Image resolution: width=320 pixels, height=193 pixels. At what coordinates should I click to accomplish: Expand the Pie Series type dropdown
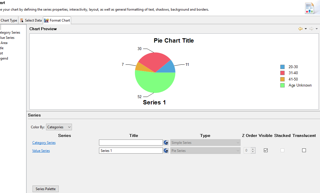(205, 150)
